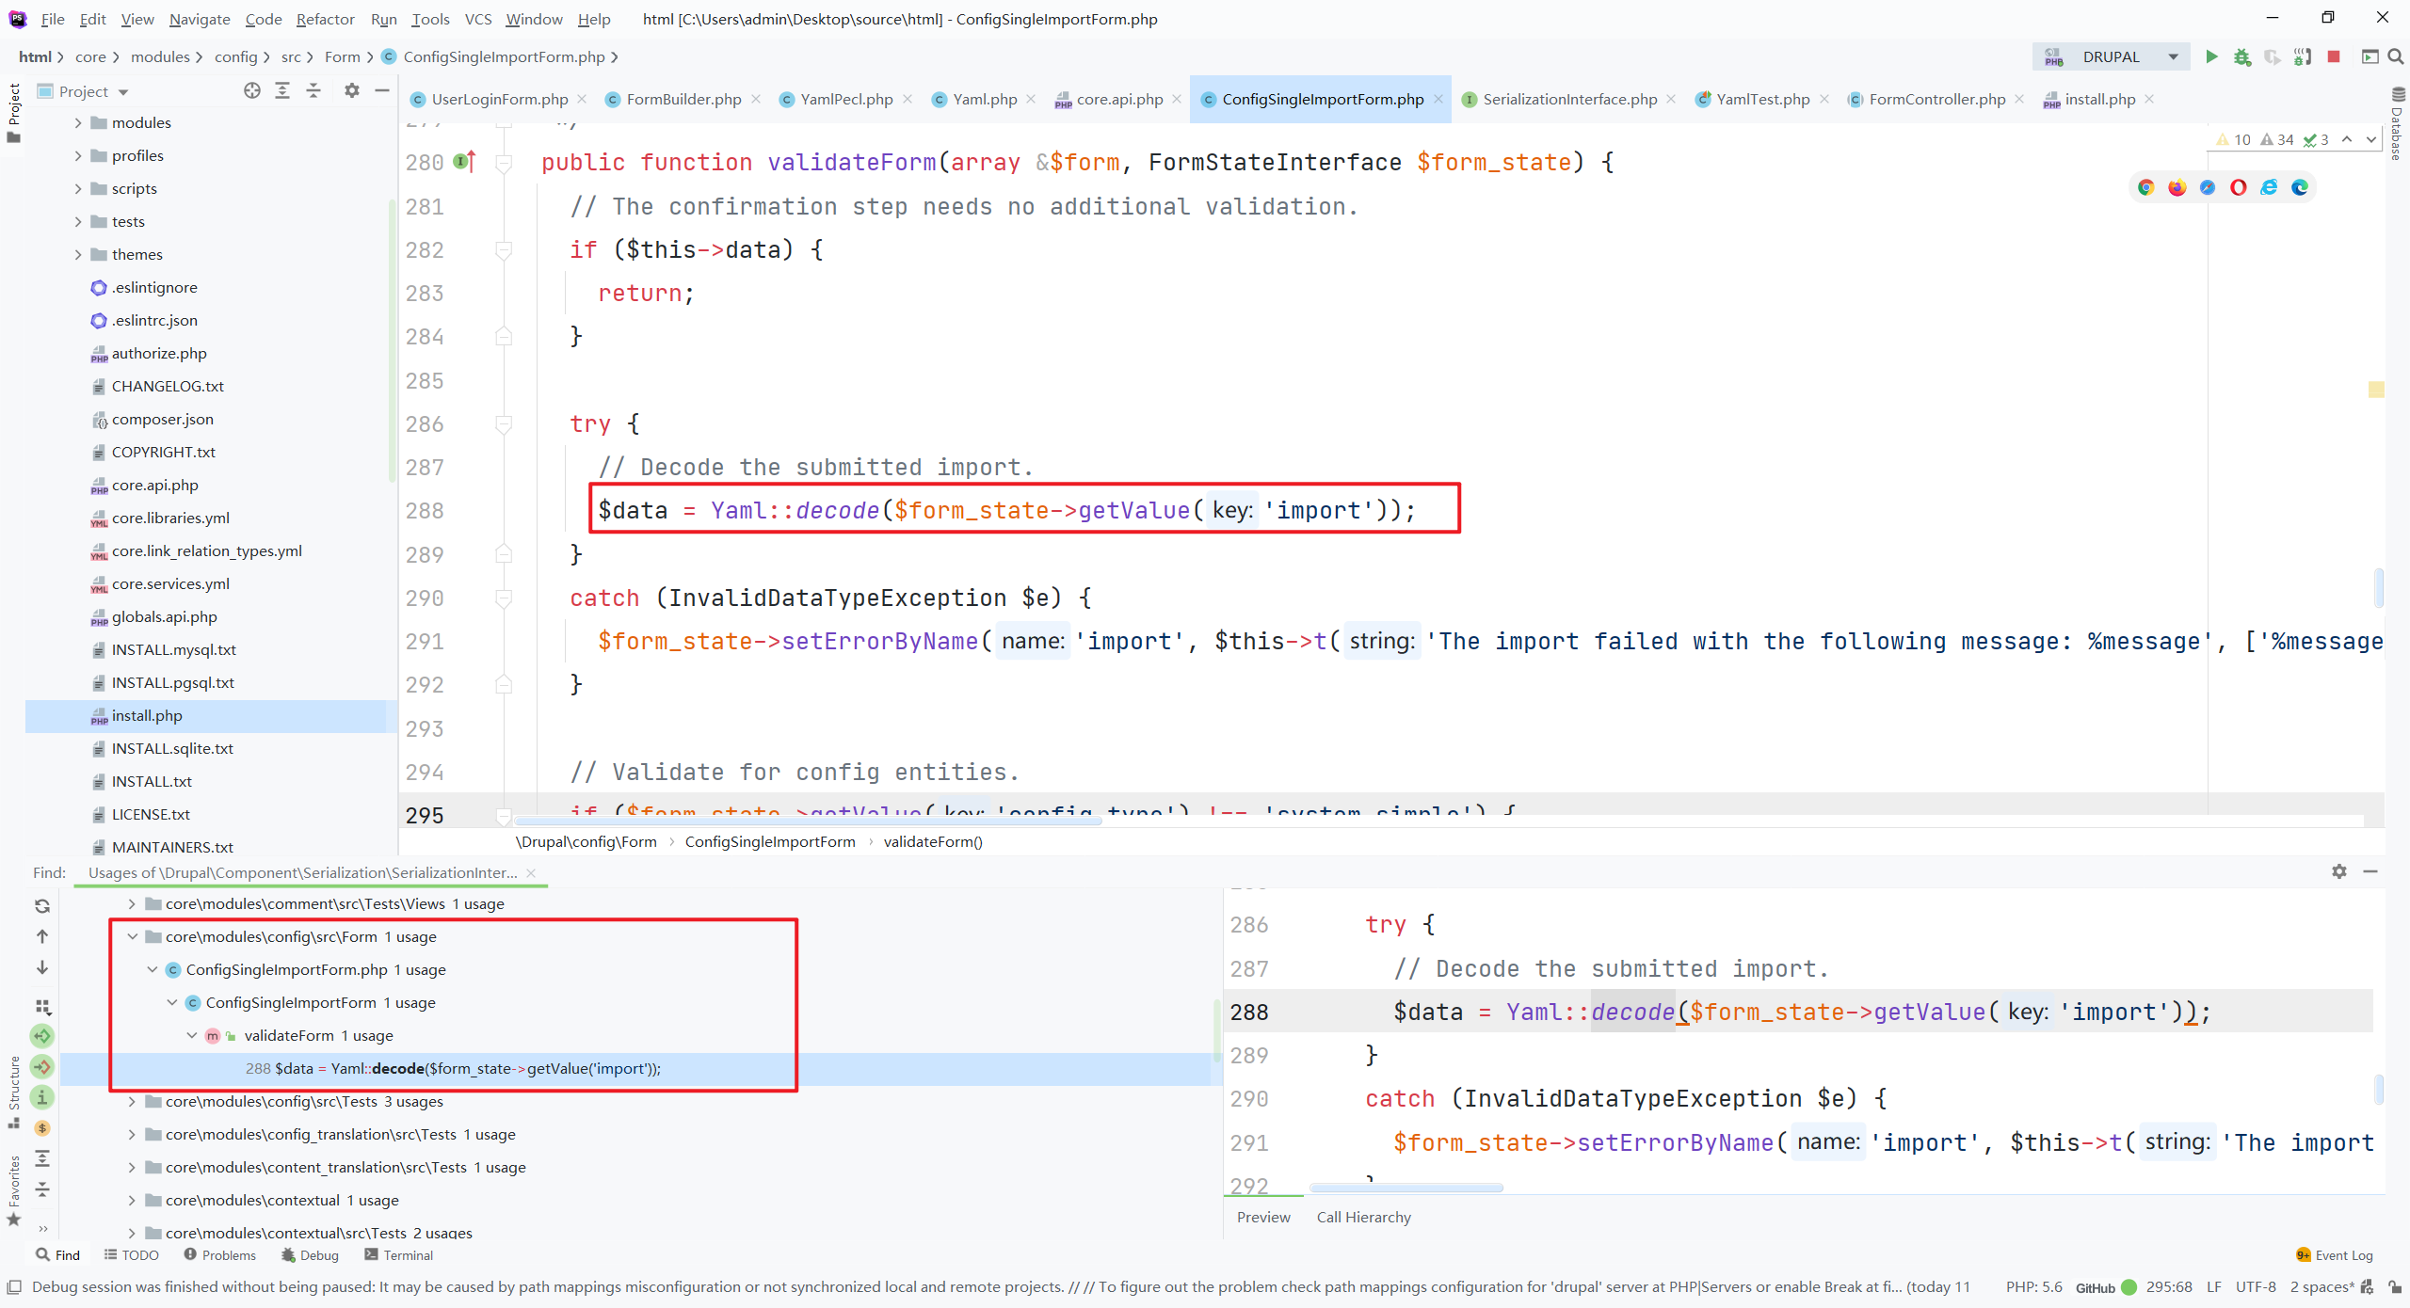This screenshot has width=2410, height=1308.
Task: Switch to the Yaml.php editor tab
Action: coord(984,99)
